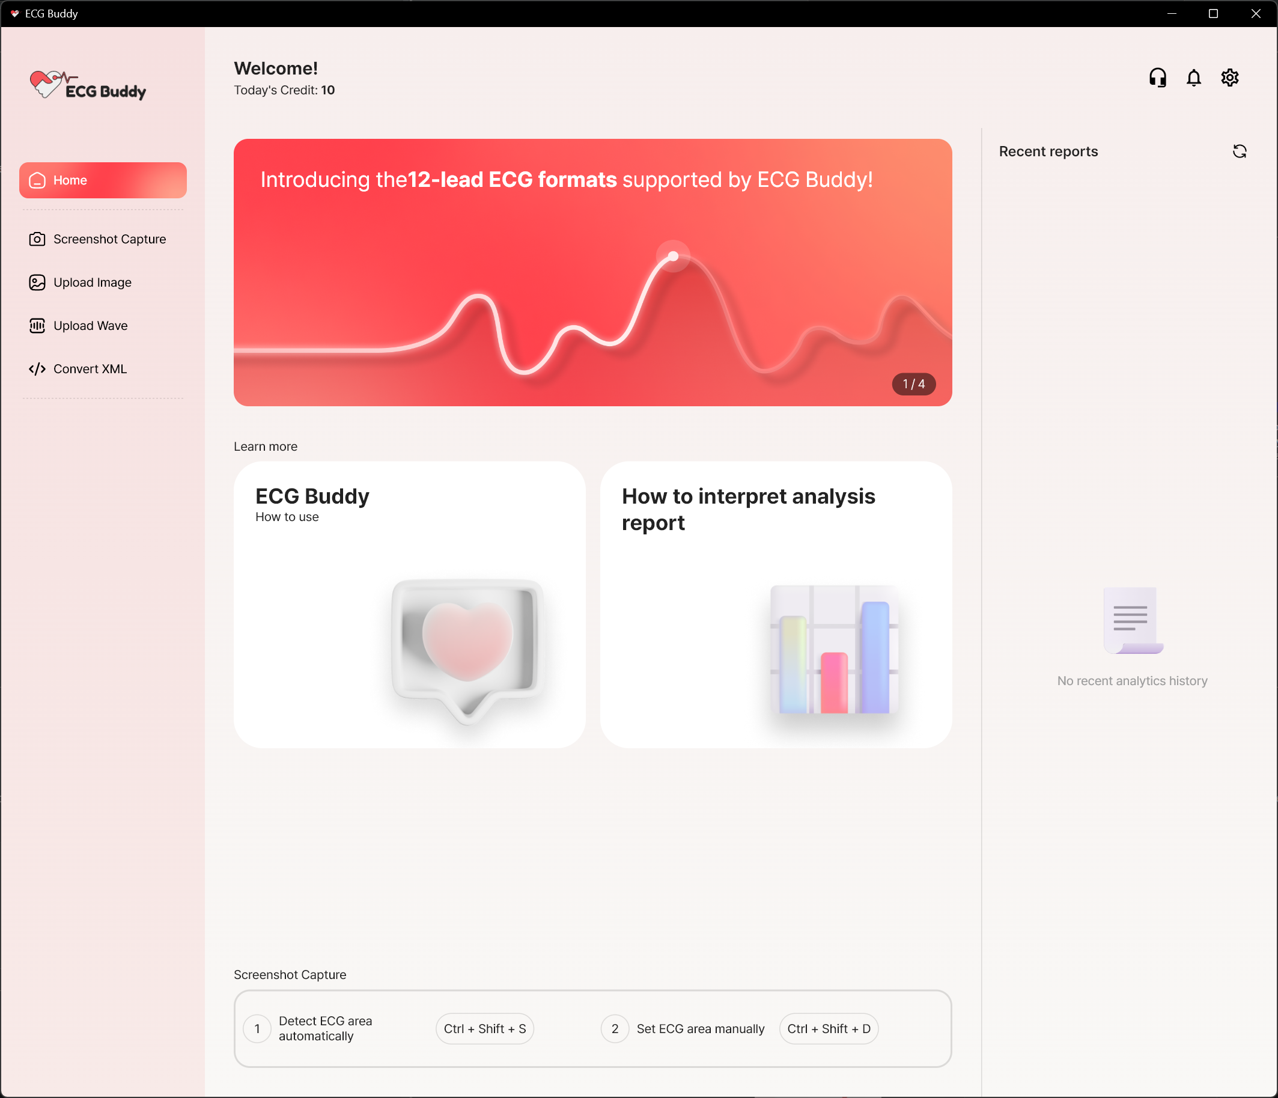
Task: Click the 1/4 carousel page indicator
Action: [913, 383]
